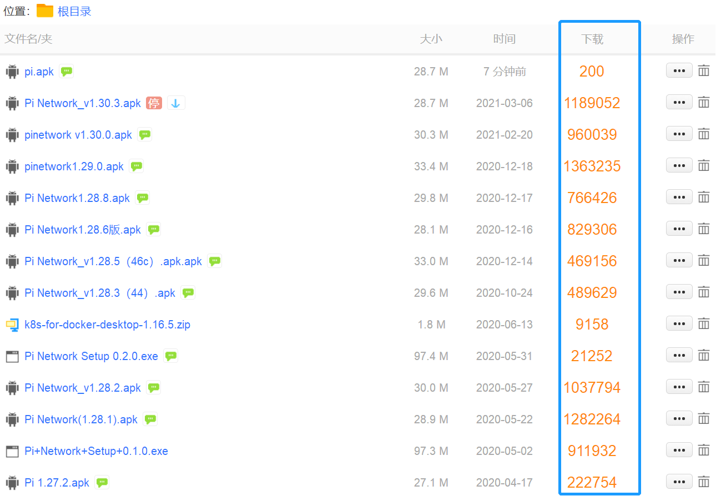Open Pi+Network+Setup+0.1.0.exe file link
Image resolution: width=721 pixels, height=496 pixels.
coord(97,451)
